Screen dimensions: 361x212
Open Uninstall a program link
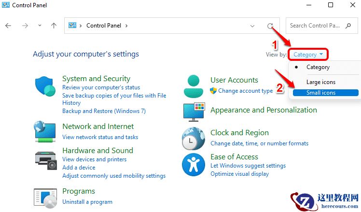tap(87, 202)
